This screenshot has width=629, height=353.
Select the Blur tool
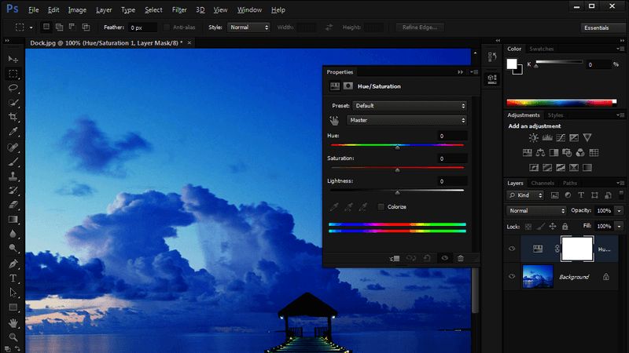click(13, 234)
